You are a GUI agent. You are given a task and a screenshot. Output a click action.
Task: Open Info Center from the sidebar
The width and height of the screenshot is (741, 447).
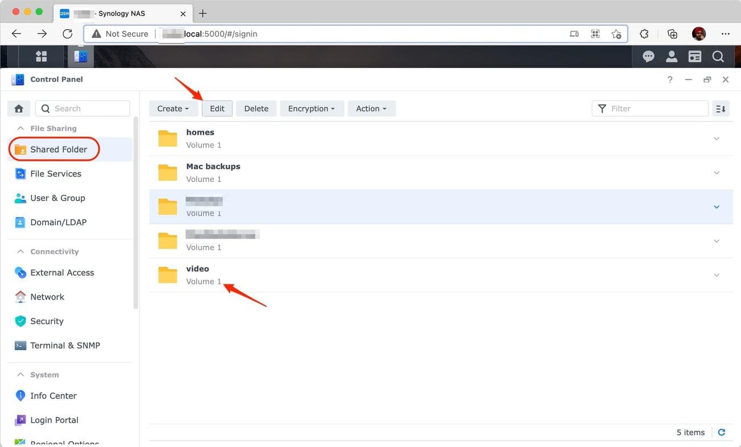coord(54,395)
